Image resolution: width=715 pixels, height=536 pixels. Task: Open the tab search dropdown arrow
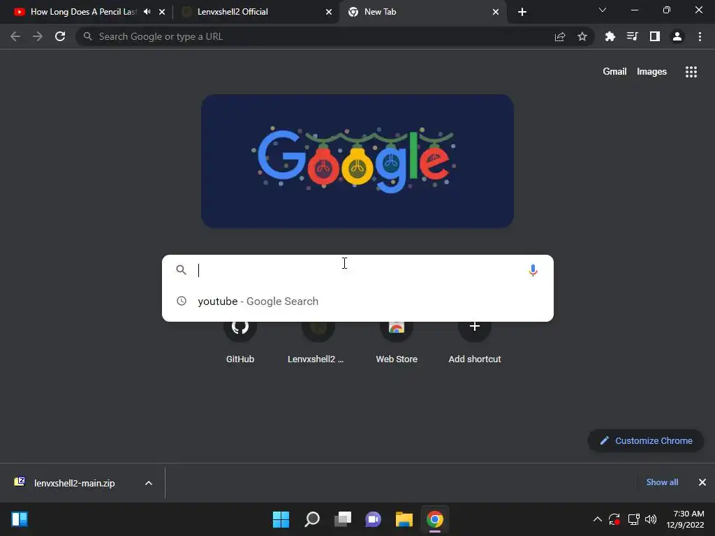click(x=603, y=10)
